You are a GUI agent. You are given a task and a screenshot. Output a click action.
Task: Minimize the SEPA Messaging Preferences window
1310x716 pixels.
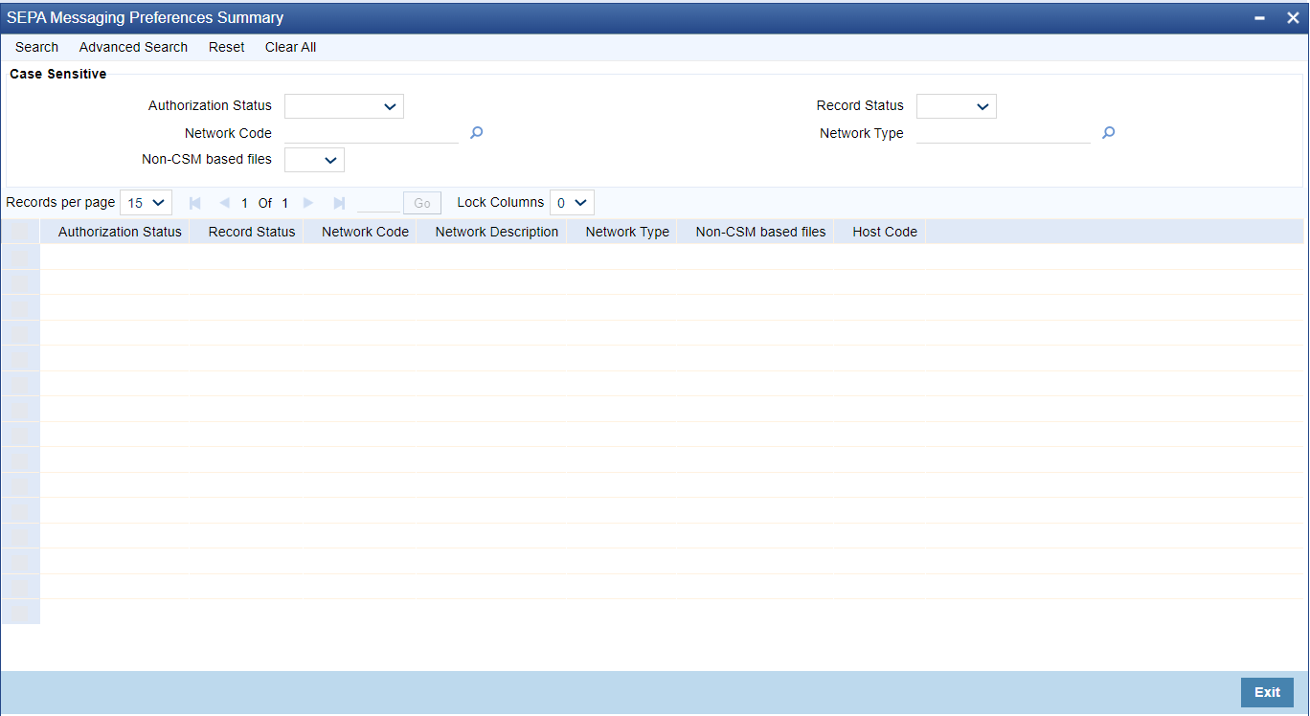1259,18
